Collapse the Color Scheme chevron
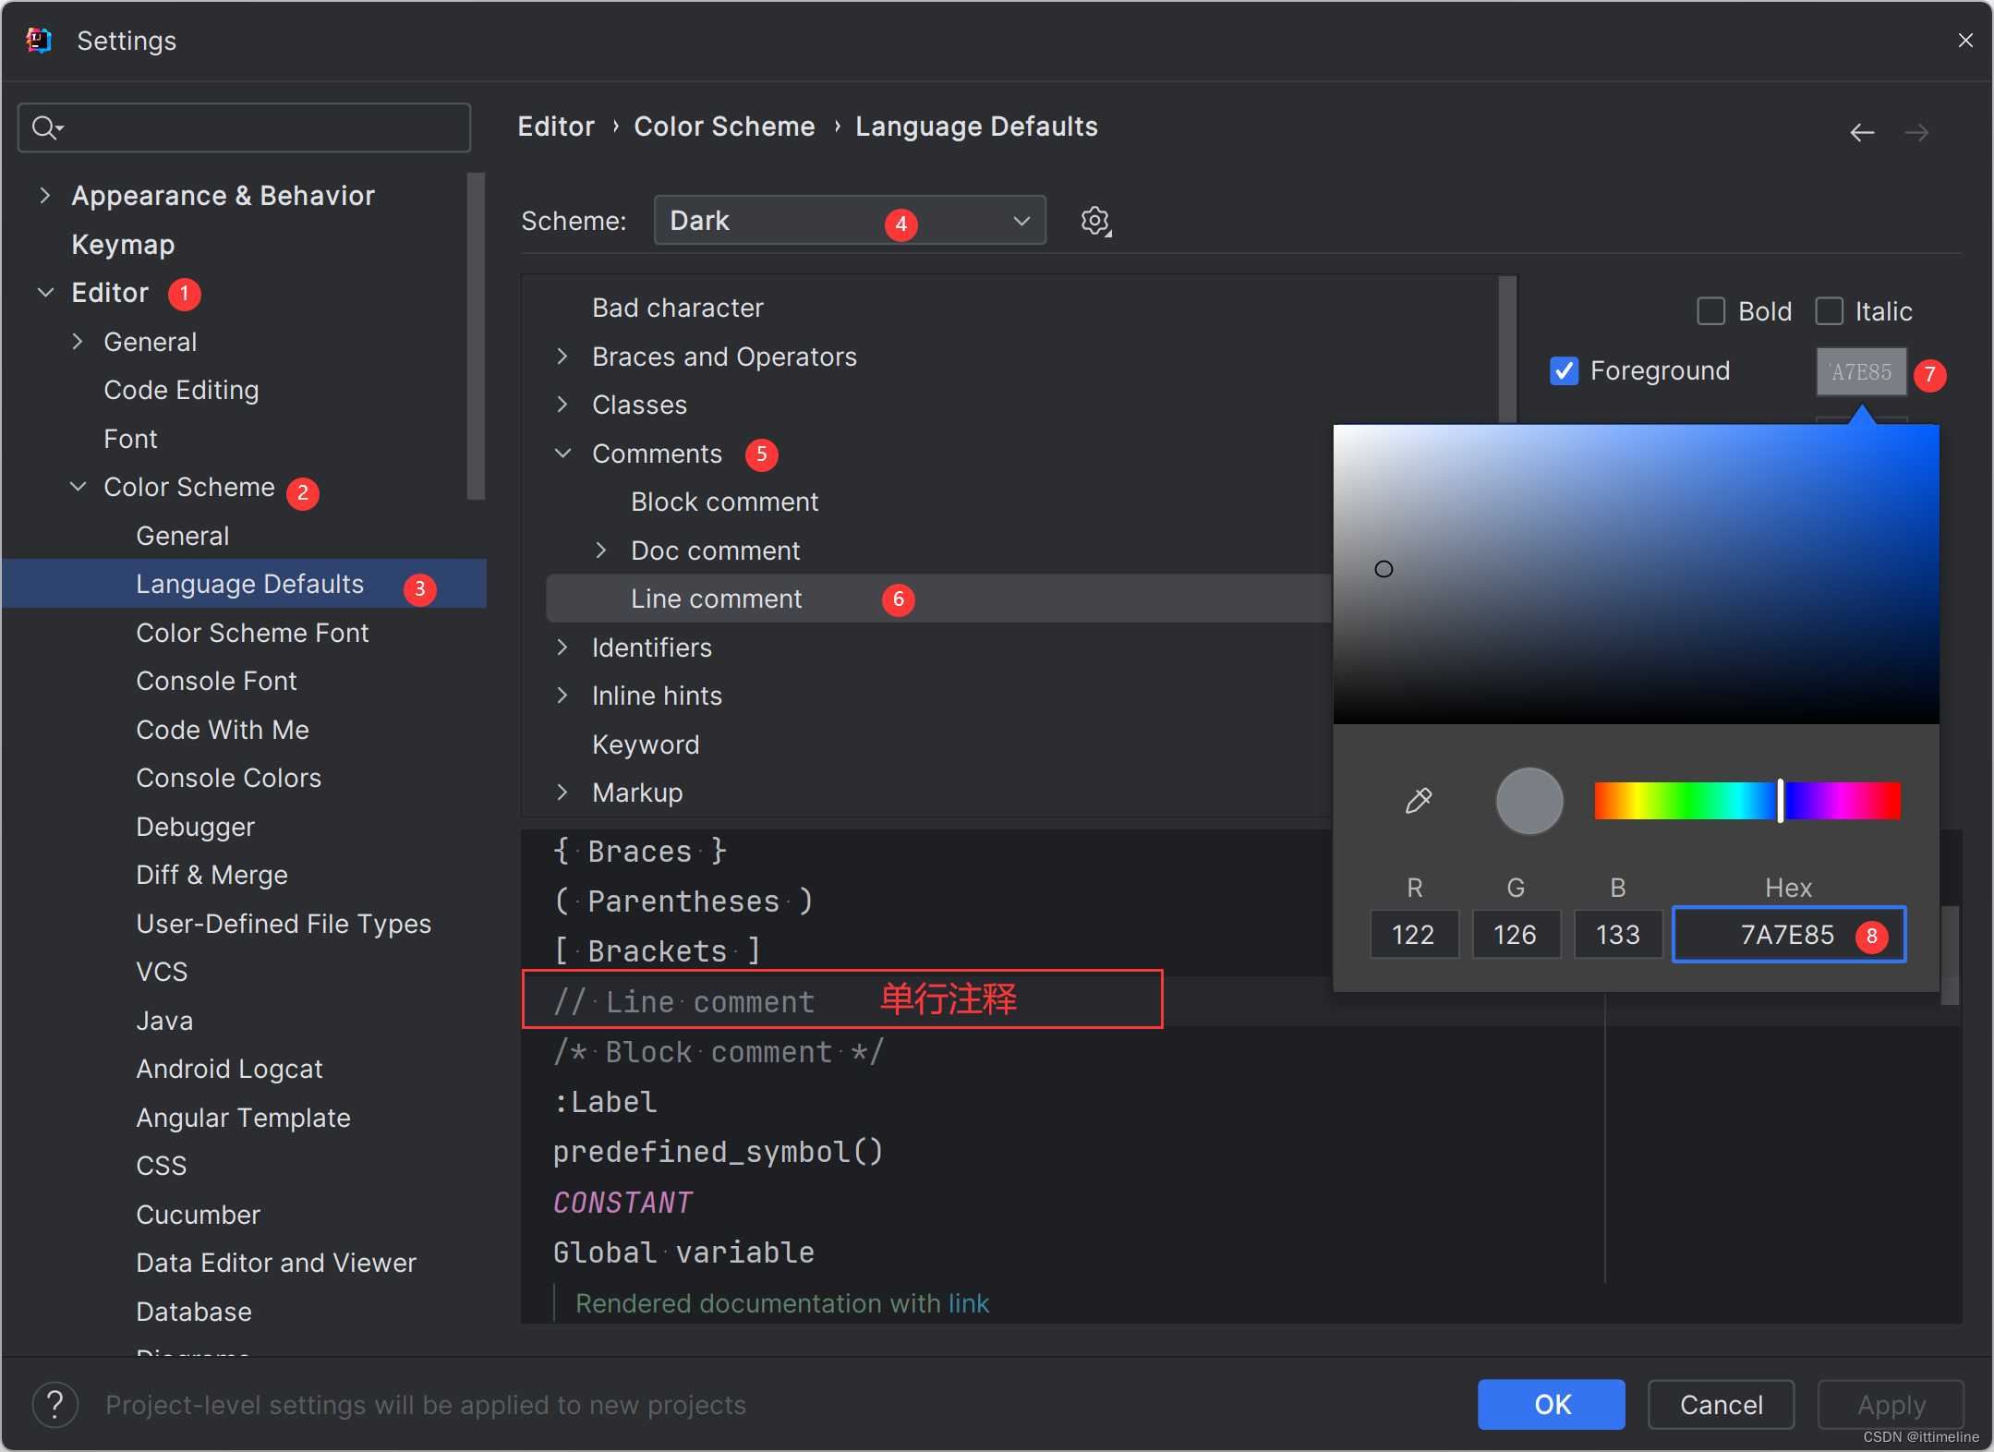Viewport: 1994px width, 1452px height. [78, 487]
